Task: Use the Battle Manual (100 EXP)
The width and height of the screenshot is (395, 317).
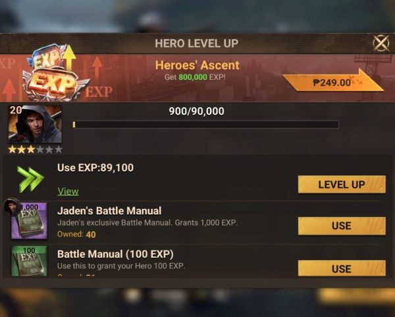Action: coord(342,269)
